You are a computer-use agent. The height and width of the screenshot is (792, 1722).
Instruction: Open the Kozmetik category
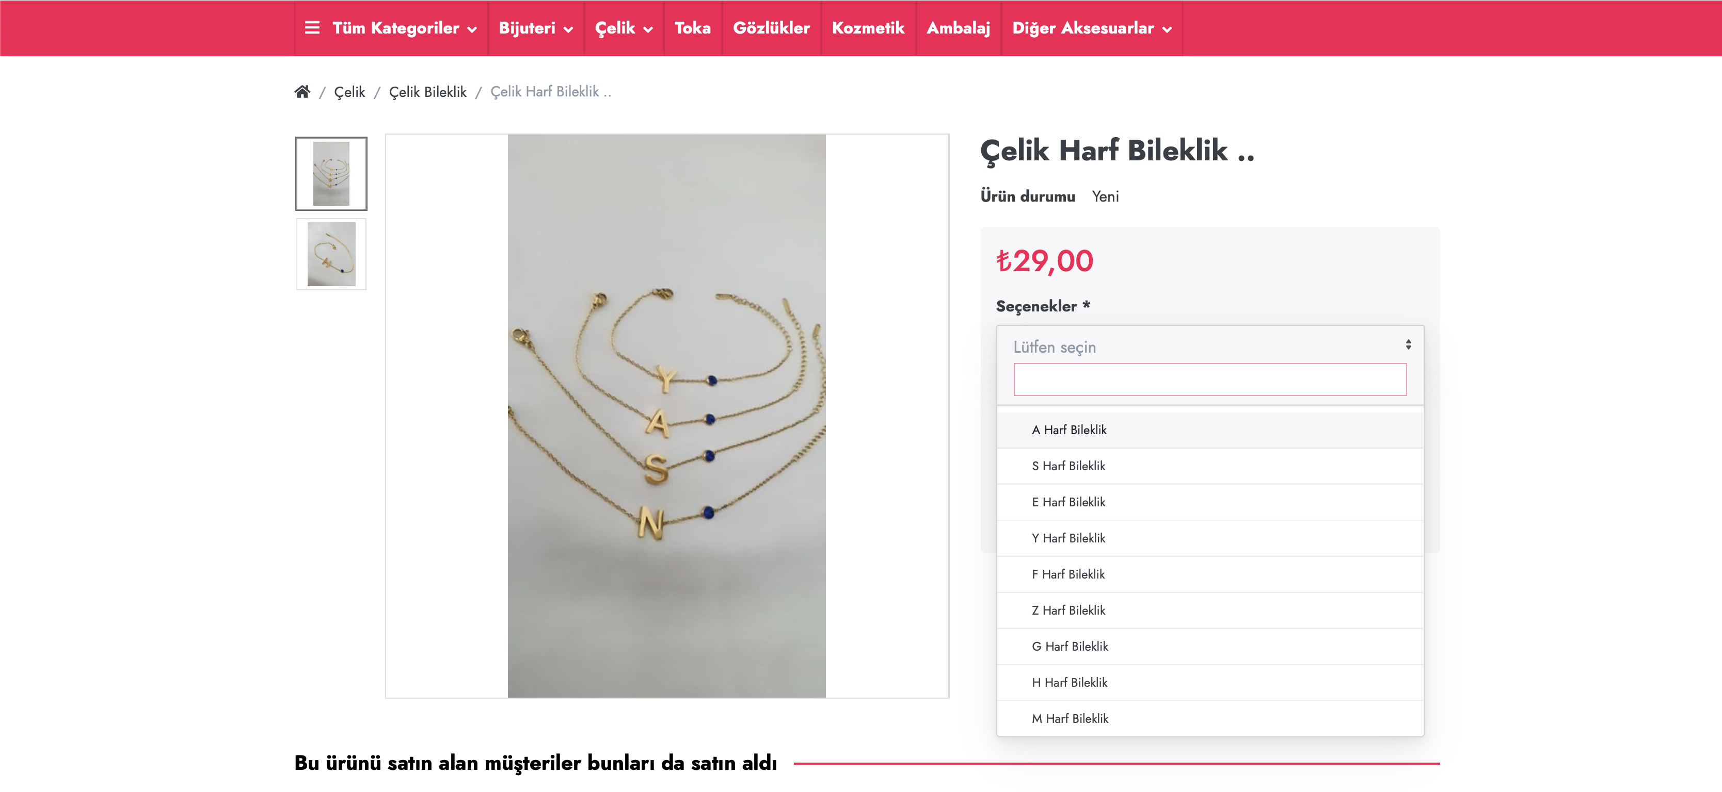868,28
